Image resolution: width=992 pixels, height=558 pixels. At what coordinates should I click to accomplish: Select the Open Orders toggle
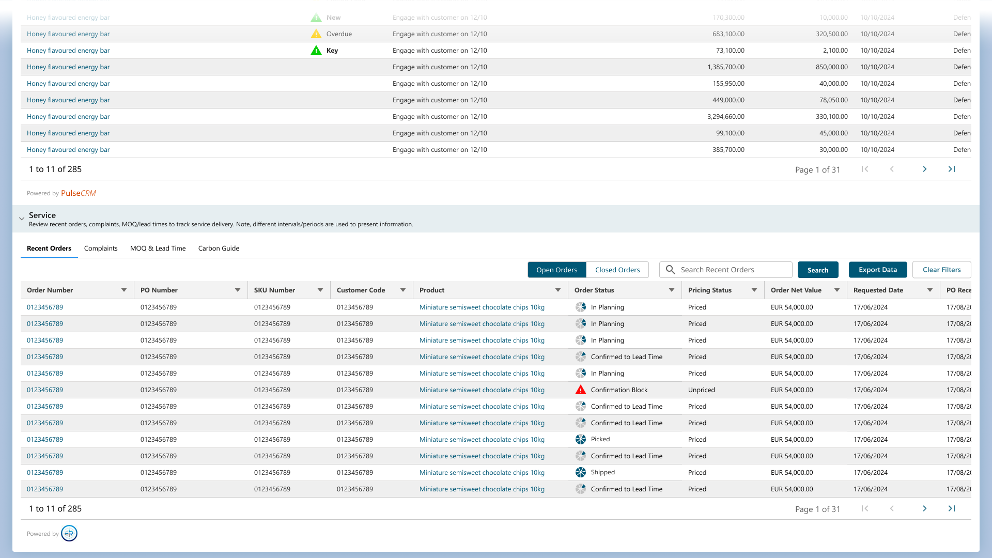coord(556,270)
